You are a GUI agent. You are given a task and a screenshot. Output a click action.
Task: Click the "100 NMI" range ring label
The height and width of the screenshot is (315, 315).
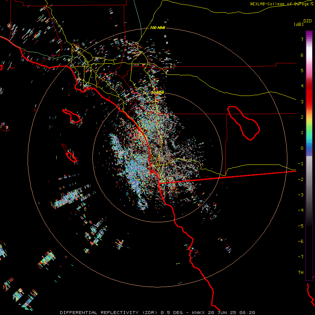[x=157, y=28]
